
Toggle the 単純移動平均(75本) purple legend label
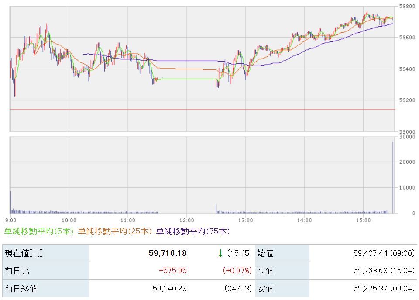point(192,231)
